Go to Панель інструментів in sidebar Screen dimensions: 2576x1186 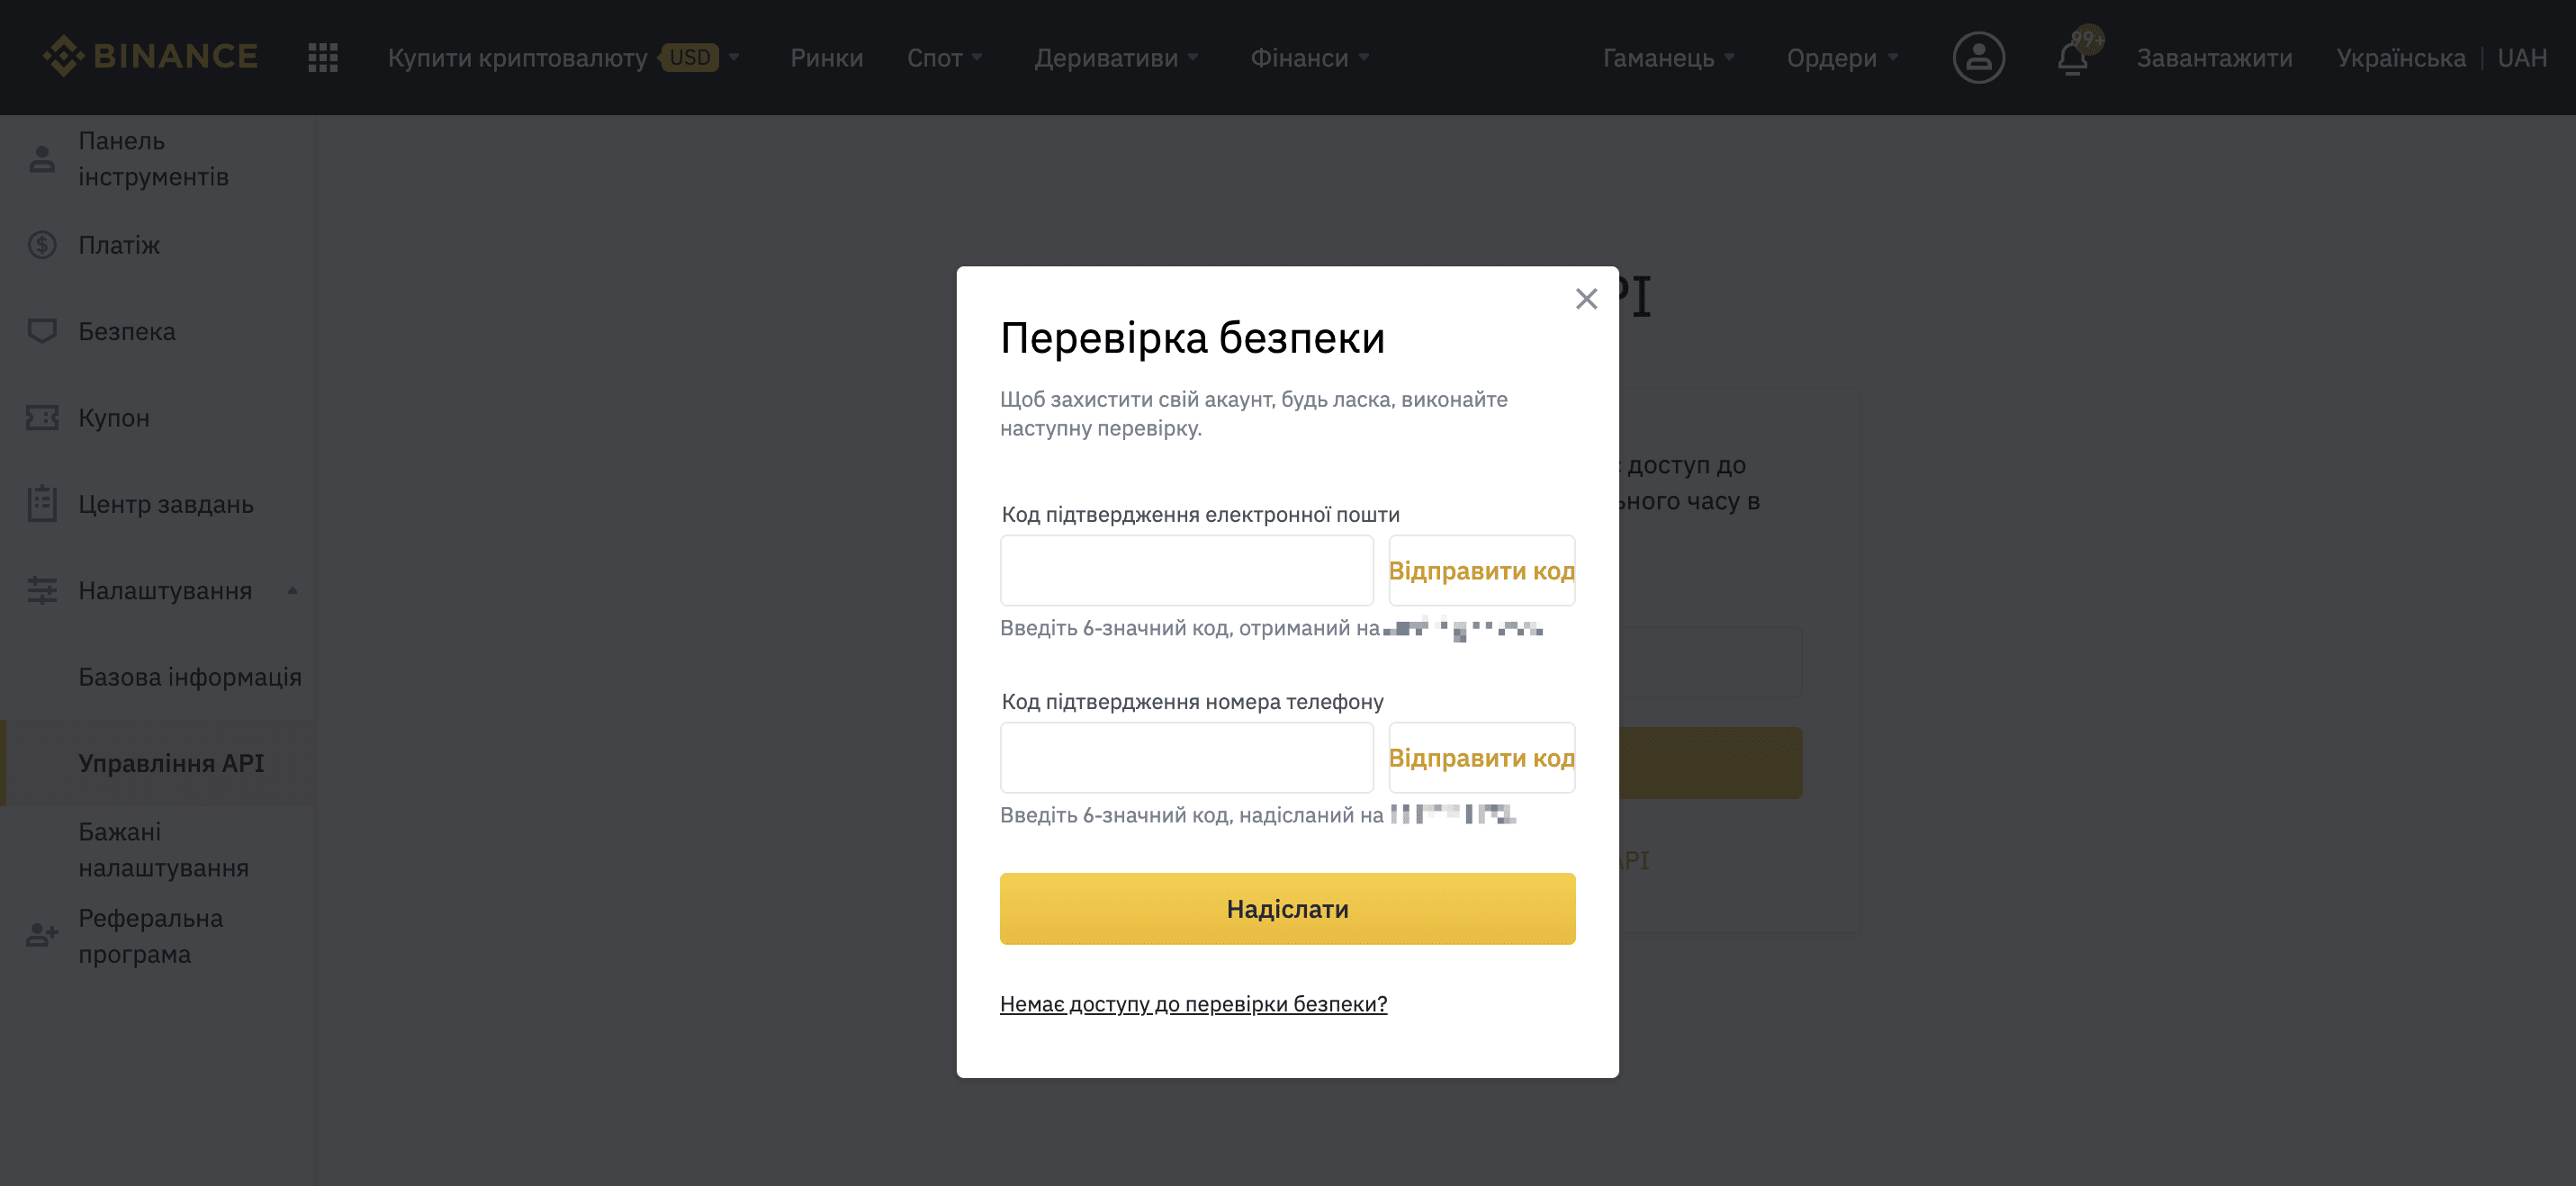coord(153,159)
